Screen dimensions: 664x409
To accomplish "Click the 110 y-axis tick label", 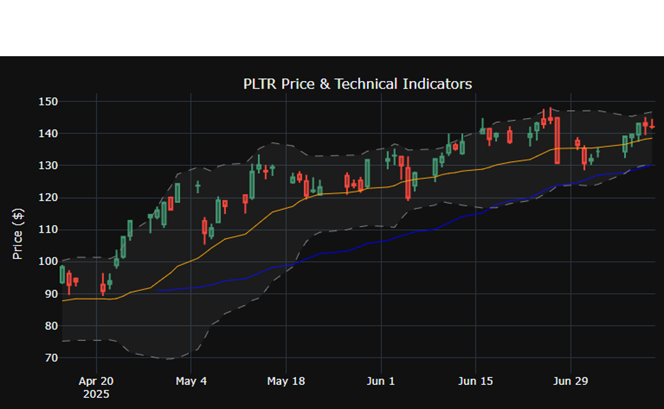I will click(48, 230).
